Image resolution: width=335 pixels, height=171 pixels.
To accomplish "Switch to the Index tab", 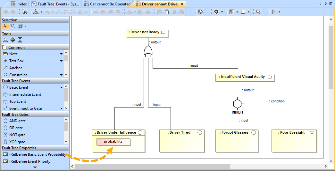I will pyautogui.click(x=19, y=4).
